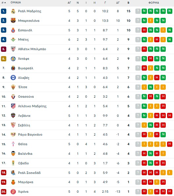The image size is (174, 196).
Task: Open the Ρεάλ Σοσιεδάδ team link
Action: click(x=29, y=173)
